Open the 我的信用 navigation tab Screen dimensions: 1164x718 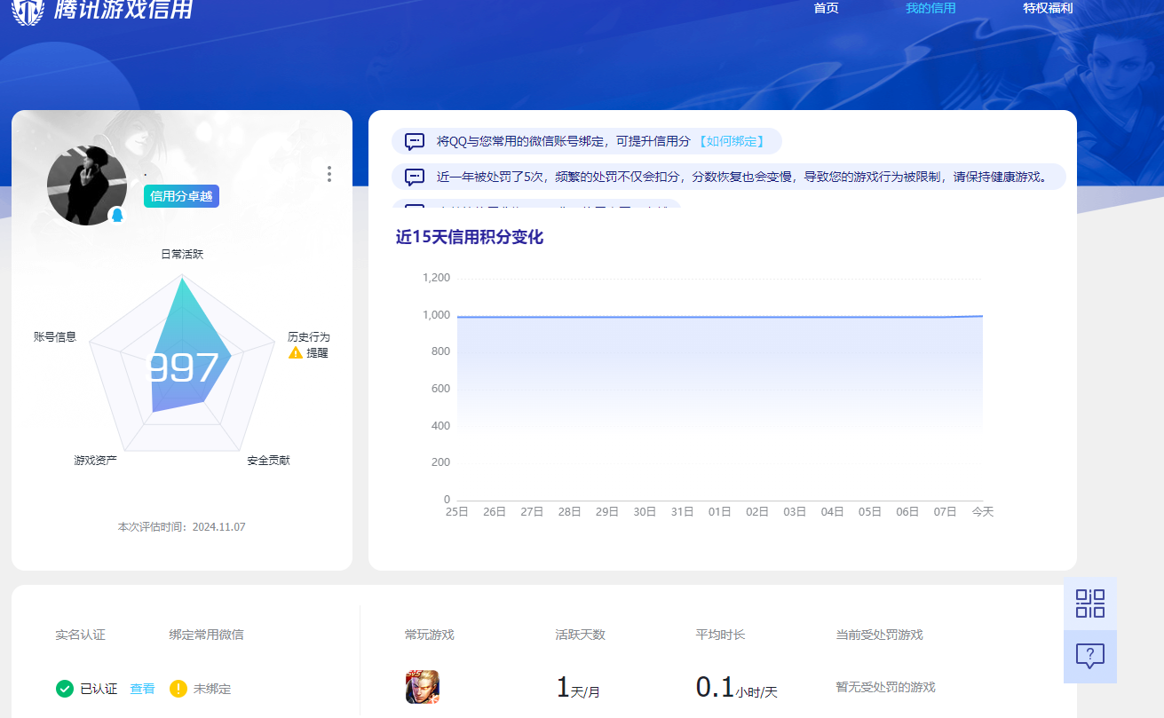930,8
